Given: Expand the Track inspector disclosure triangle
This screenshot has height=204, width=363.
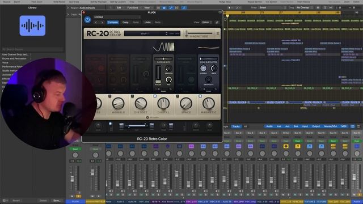Looking at the screenshot, I should (x=68, y=15).
